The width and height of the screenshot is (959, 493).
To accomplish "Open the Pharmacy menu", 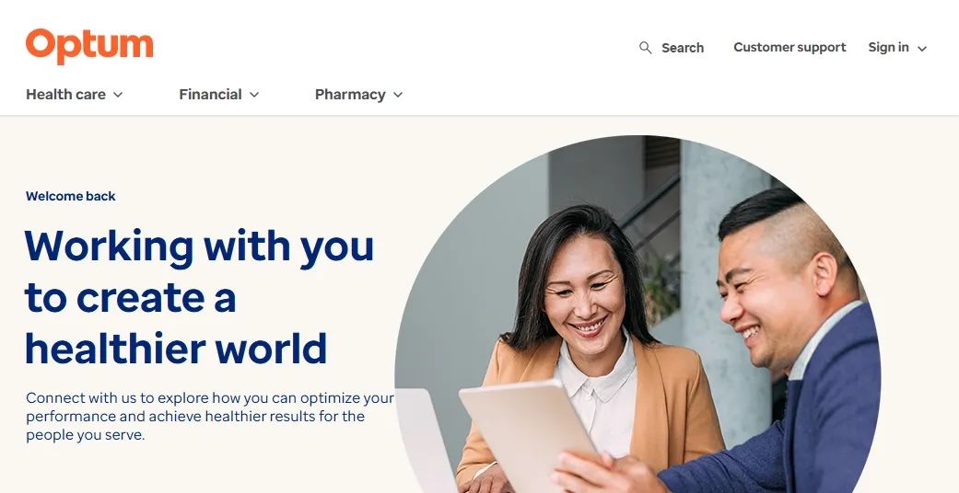I will [350, 95].
